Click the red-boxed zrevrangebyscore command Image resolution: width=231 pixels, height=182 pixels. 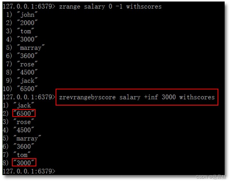137,97
